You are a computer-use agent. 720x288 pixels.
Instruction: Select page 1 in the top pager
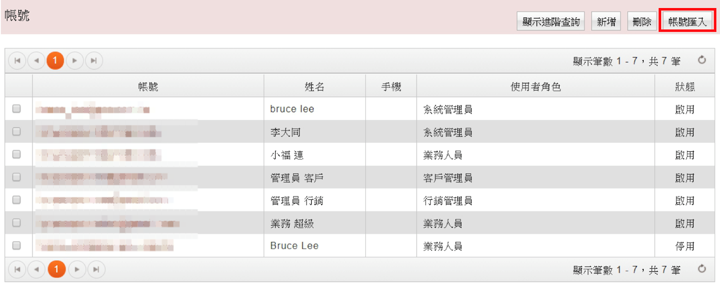tap(55, 61)
